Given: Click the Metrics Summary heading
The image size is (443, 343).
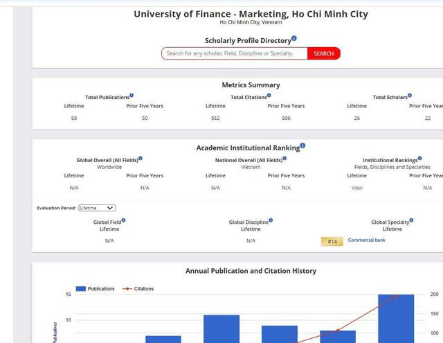Looking at the screenshot, I should click(x=251, y=85).
